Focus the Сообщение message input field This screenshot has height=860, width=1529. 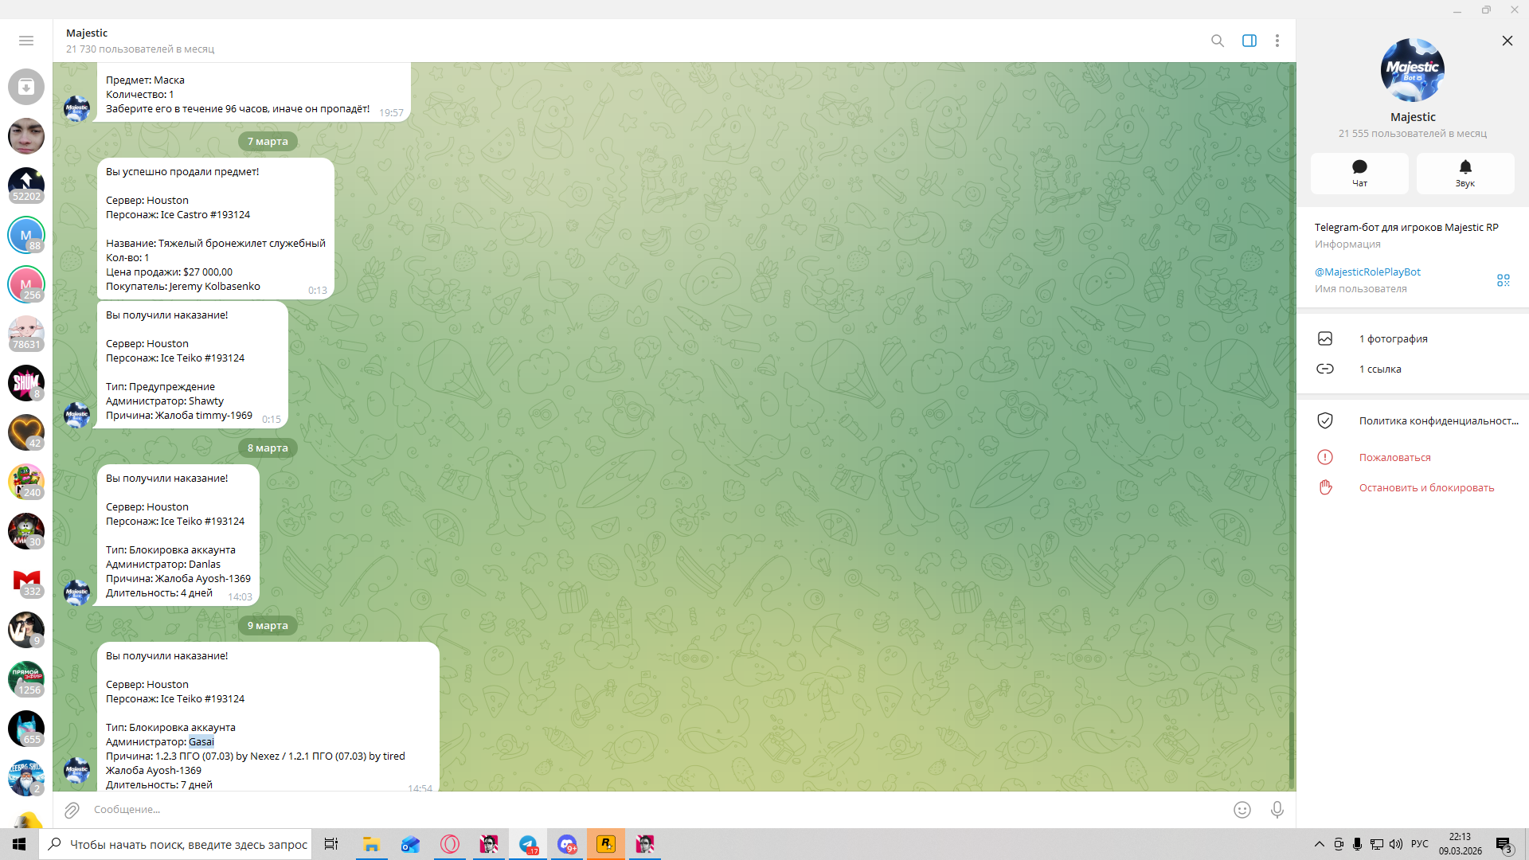[x=637, y=810]
